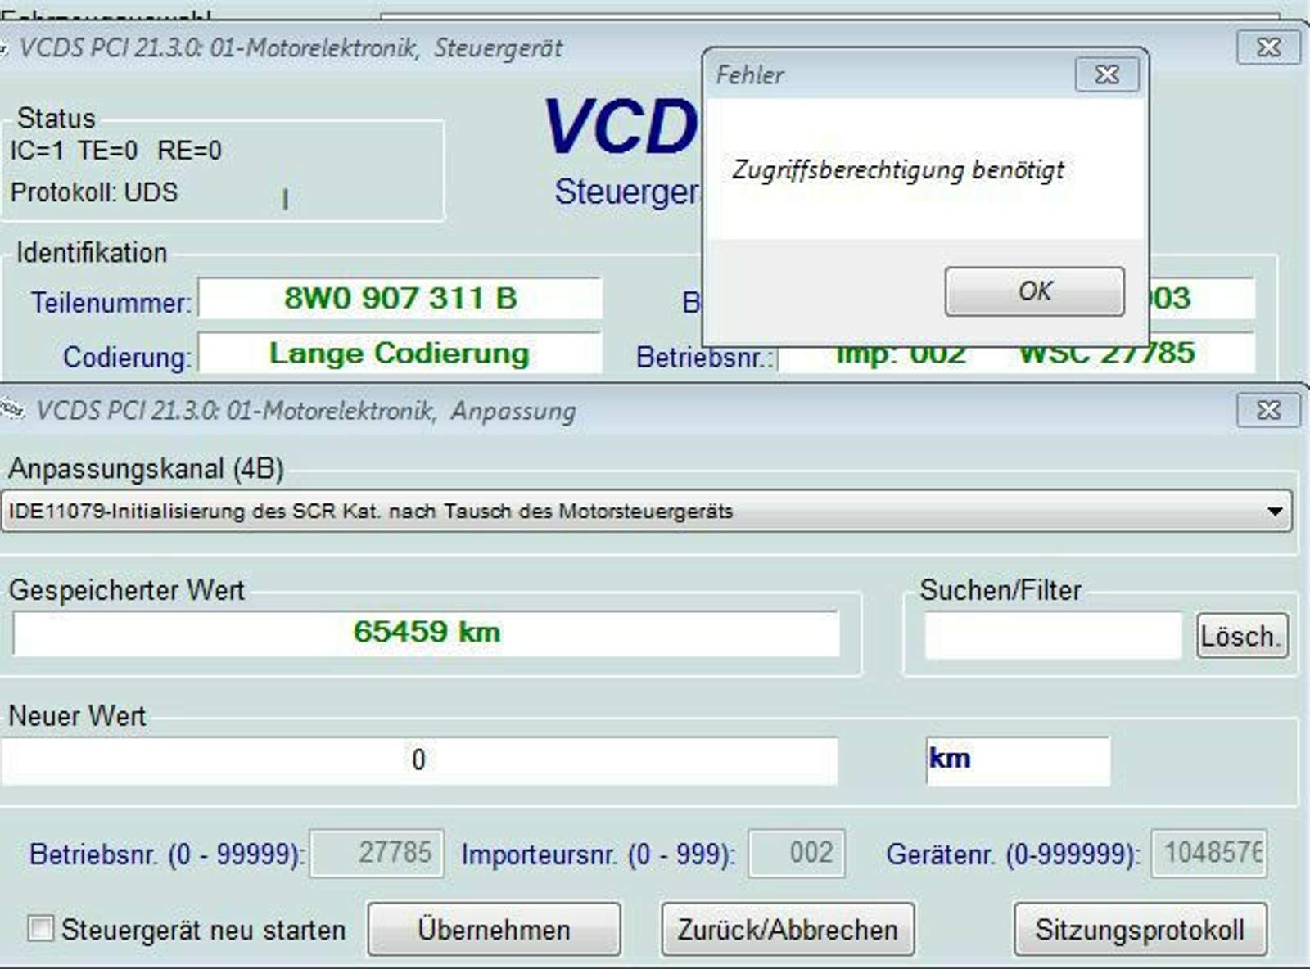Click Lösch. to clear the filter

pos(1241,635)
